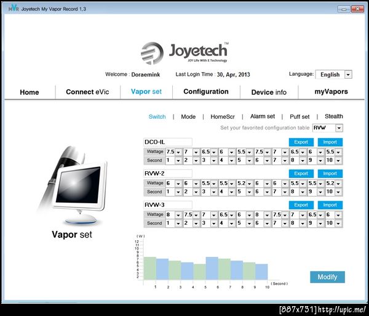Viewport: 369px width, 316px height.
Task: Switch to the Configuration tab
Action: coord(206,91)
